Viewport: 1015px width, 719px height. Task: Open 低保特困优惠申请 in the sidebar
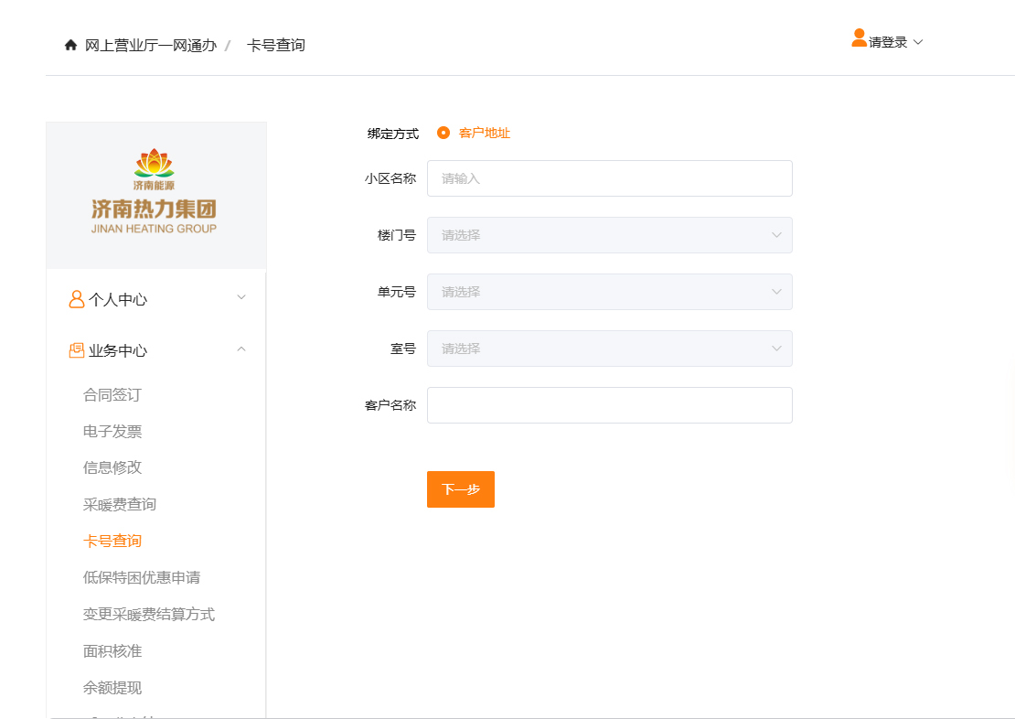[x=142, y=578]
